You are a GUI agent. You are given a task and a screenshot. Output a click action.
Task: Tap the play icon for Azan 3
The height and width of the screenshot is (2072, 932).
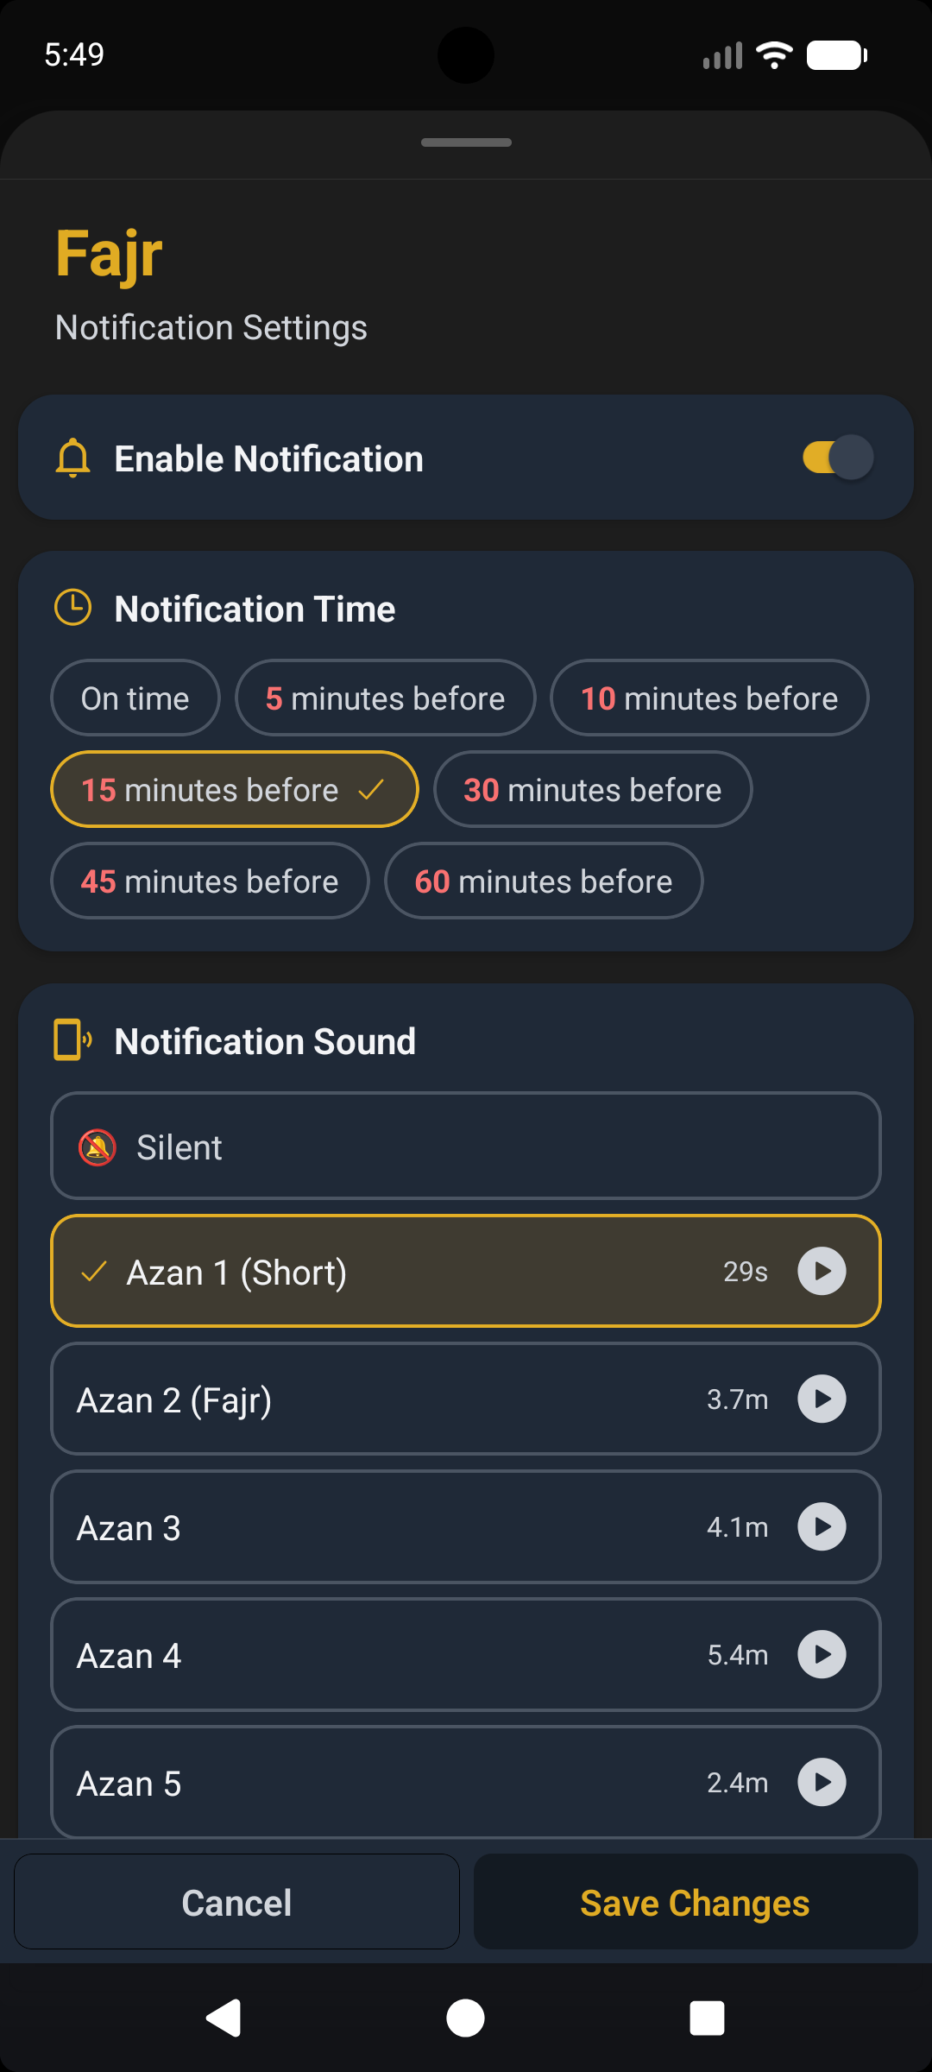(822, 1526)
